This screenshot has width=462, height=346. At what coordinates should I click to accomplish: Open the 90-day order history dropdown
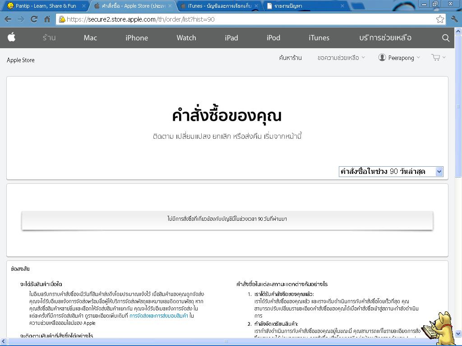click(x=391, y=172)
